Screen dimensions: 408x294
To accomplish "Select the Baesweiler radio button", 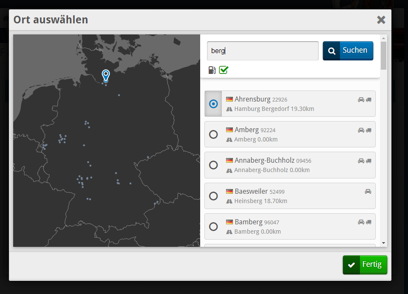I will tap(213, 196).
